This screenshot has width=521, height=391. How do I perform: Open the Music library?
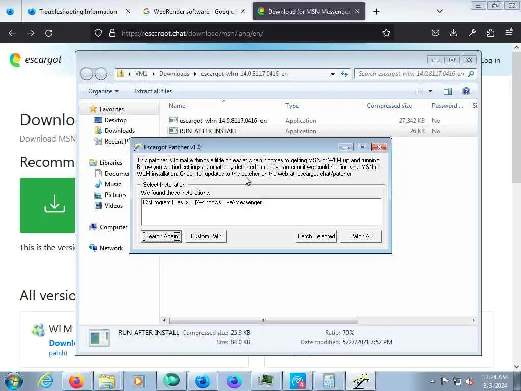112,184
